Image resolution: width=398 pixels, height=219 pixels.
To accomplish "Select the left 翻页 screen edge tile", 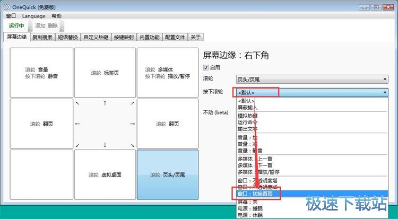I will coord(41,124).
